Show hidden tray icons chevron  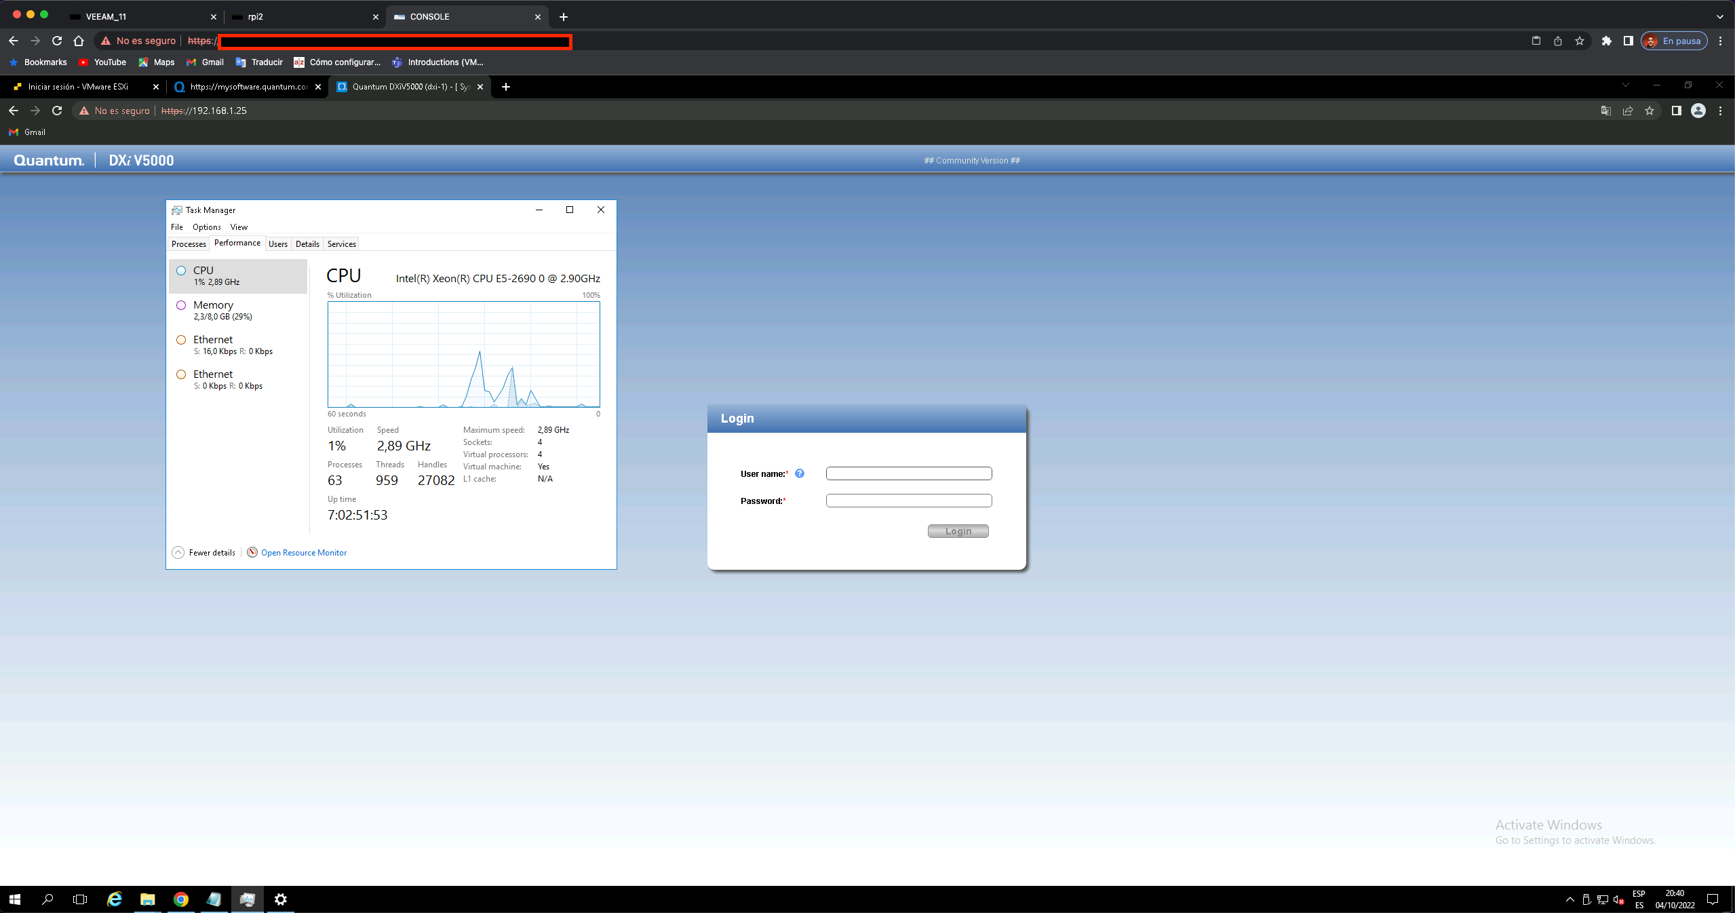click(x=1570, y=899)
